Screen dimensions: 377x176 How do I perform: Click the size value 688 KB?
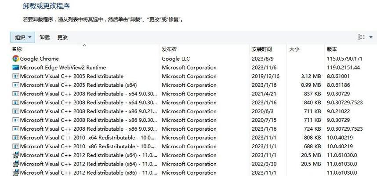click(x=312, y=147)
